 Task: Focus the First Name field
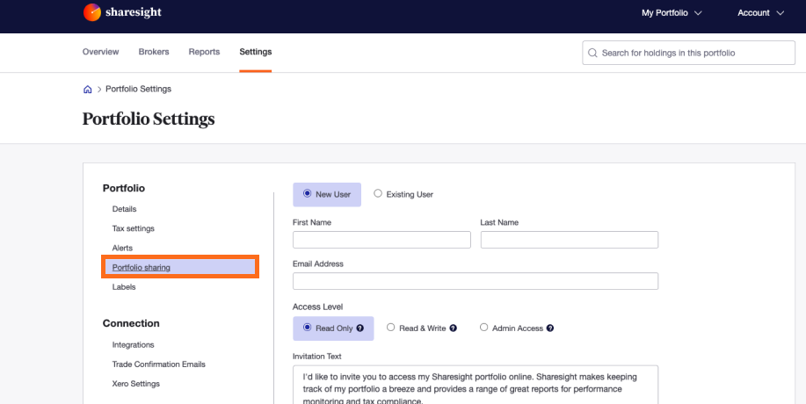[382, 240]
